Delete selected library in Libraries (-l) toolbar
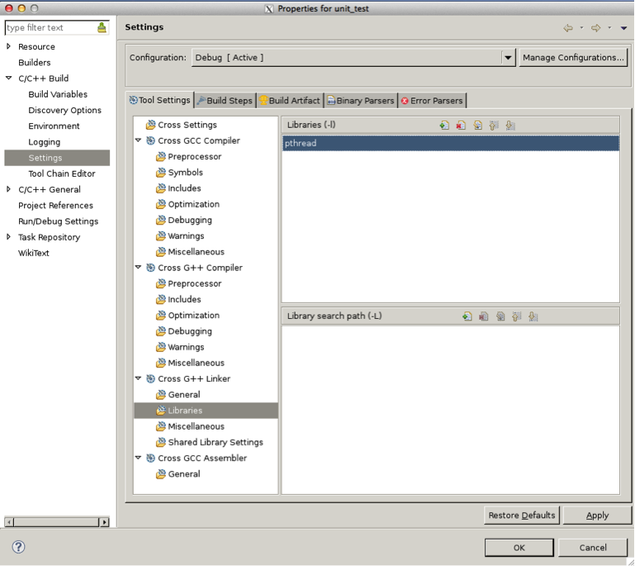 (461, 126)
